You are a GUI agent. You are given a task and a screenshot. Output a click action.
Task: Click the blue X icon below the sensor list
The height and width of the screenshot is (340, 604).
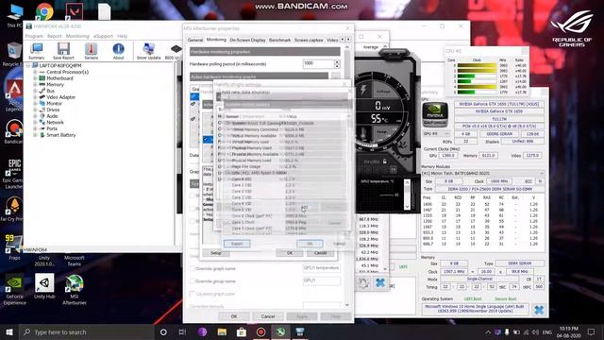click(x=379, y=283)
